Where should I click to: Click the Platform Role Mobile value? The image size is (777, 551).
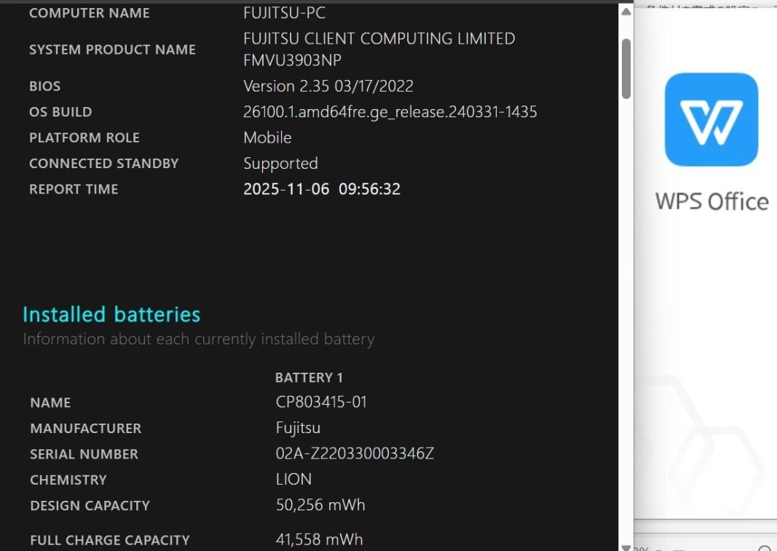tap(267, 138)
